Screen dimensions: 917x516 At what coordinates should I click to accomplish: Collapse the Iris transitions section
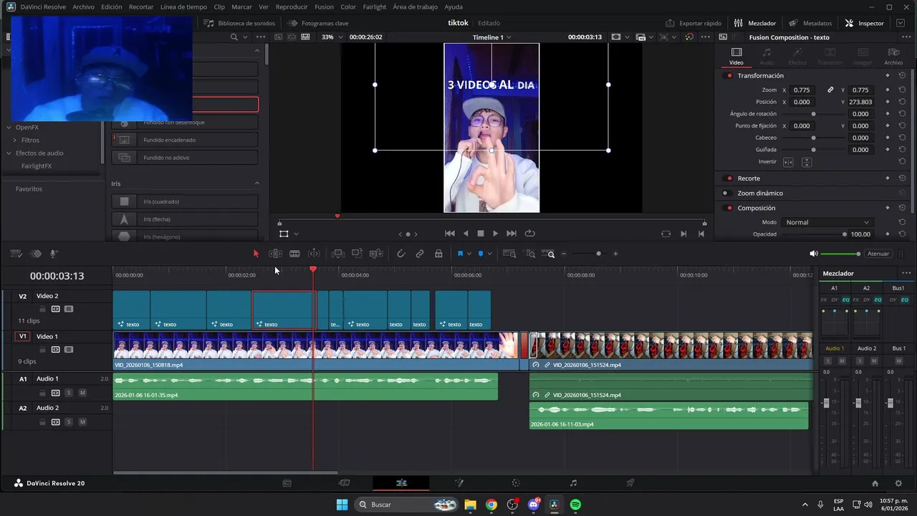coord(257,183)
